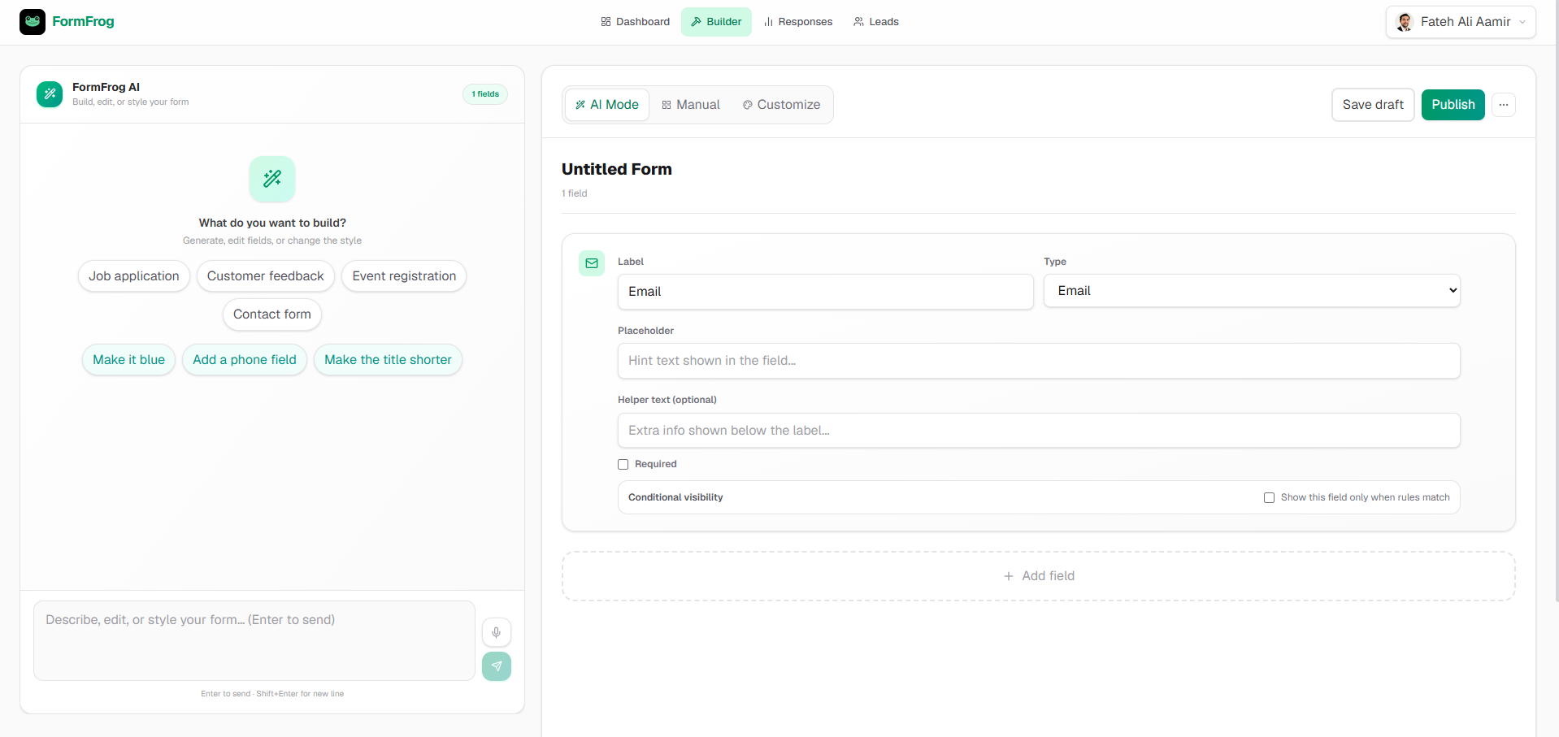Choose the Customer feedback suggestion
Image resolution: width=1559 pixels, height=737 pixels.
[266, 276]
